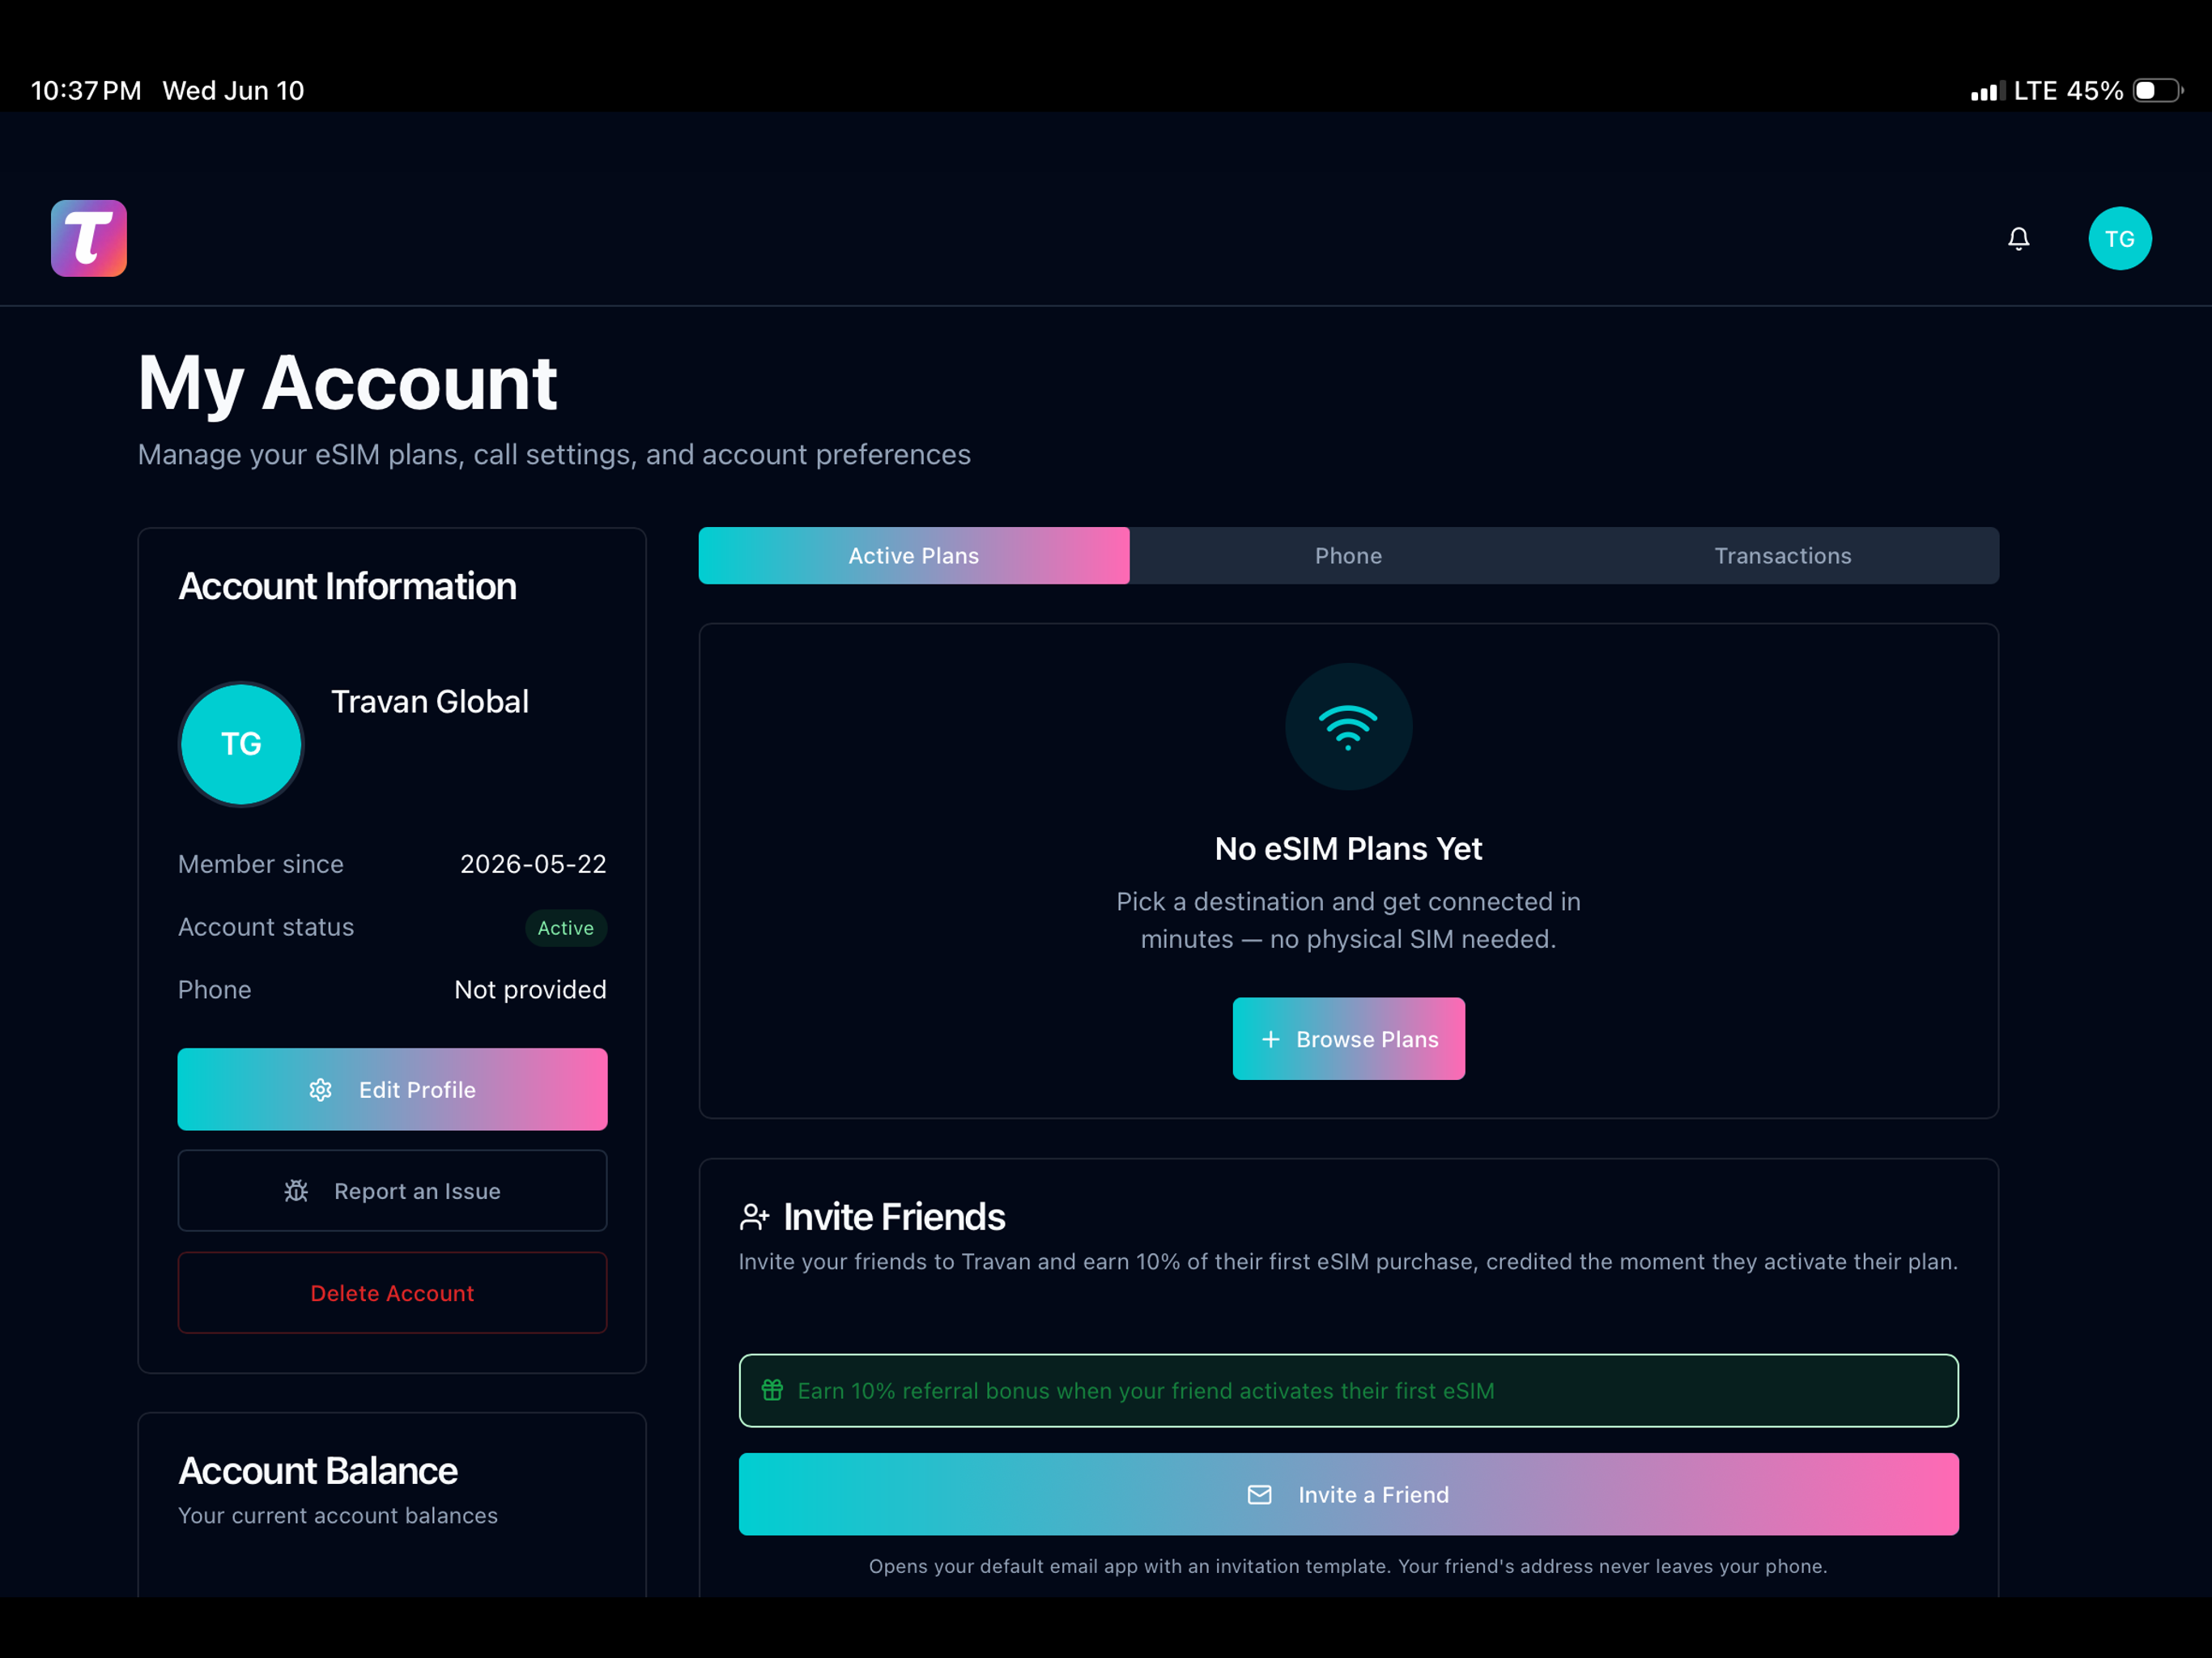Click the member since date 2026-05-22

[533, 864]
